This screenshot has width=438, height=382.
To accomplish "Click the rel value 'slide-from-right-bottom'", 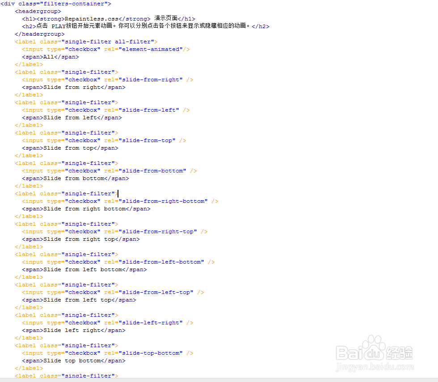I will coord(163,201).
